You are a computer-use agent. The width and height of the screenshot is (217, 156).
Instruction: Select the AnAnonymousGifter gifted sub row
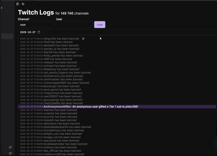(x=117, y=107)
